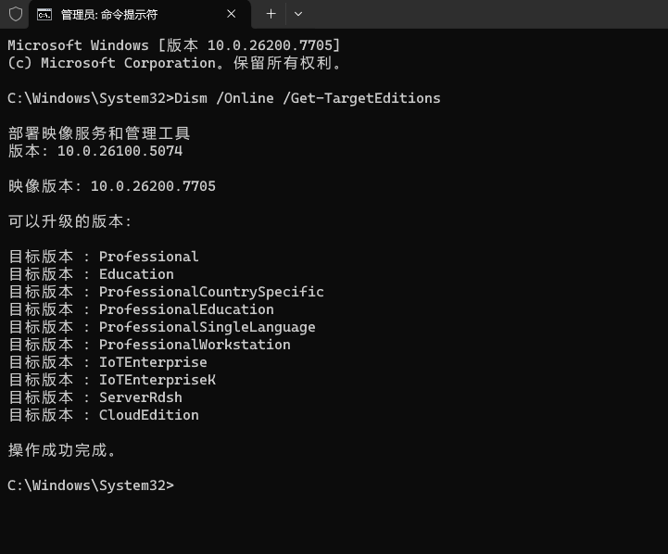Click the CloudEdition edition text
The width and height of the screenshot is (668, 554).
(x=148, y=415)
